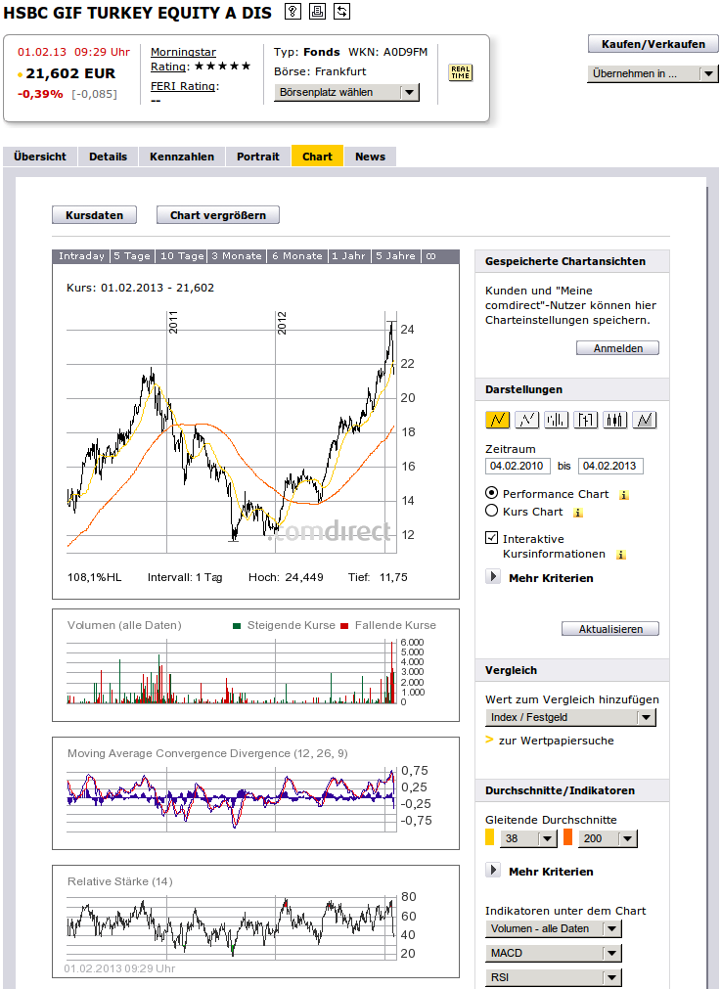Click the Zeitraum end date field
The image size is (721, 989).
tap(610, 466)
